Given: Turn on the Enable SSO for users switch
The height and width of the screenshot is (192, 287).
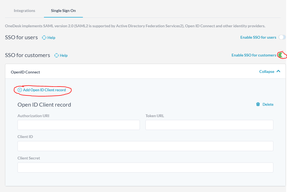Looking at the screenshot, I should (282, 37).
